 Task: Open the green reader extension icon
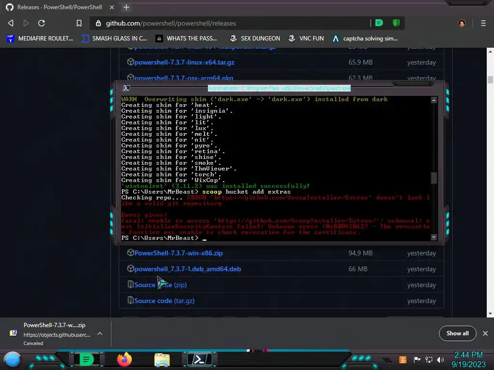pyautogui.click(x=379, y=23)
